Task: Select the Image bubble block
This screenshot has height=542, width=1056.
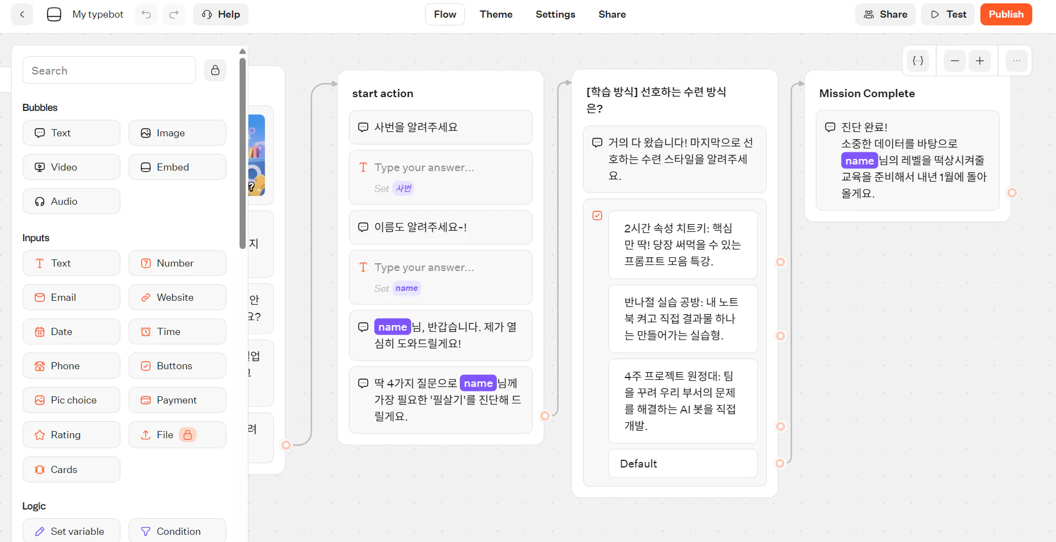Action: click(177, 132)
